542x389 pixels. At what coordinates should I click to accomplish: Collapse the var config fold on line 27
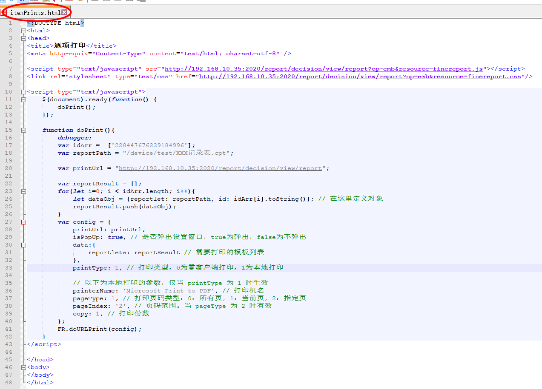coord(24,222)
